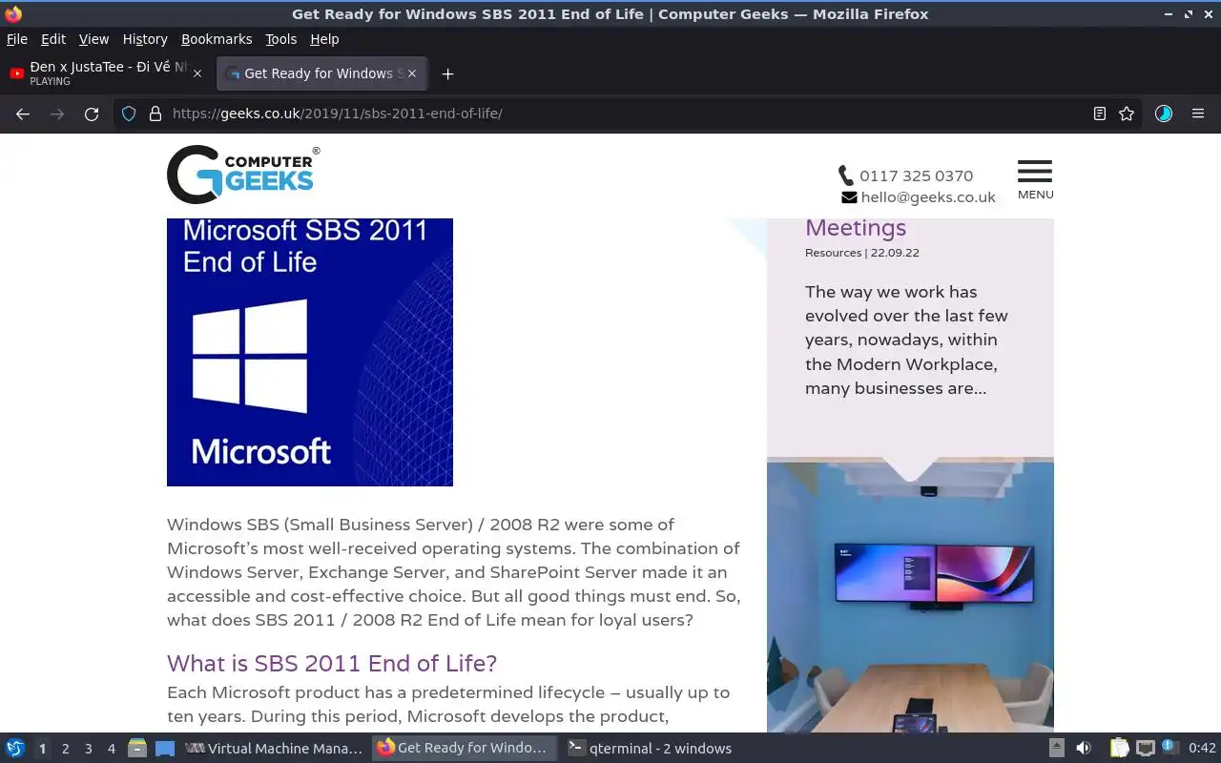Viewport: 1221px width, 763px height.
Task: Open the View menu
Action: 93,39
